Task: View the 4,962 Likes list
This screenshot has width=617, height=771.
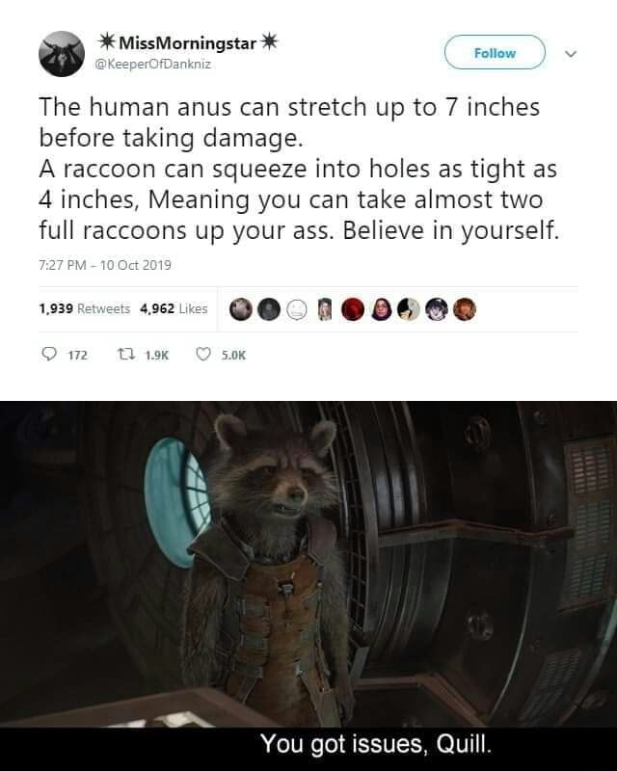Action: (x=174, y=308)
